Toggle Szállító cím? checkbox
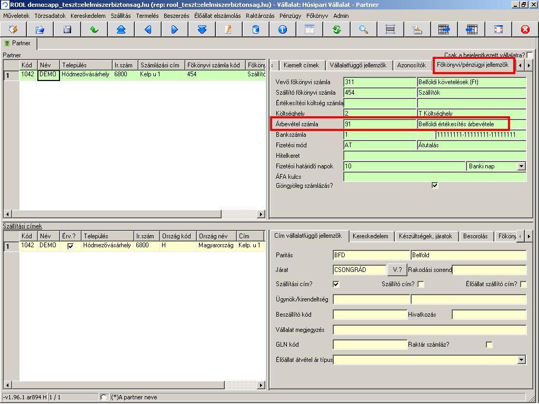539x404 pixels. click(421, 284)
